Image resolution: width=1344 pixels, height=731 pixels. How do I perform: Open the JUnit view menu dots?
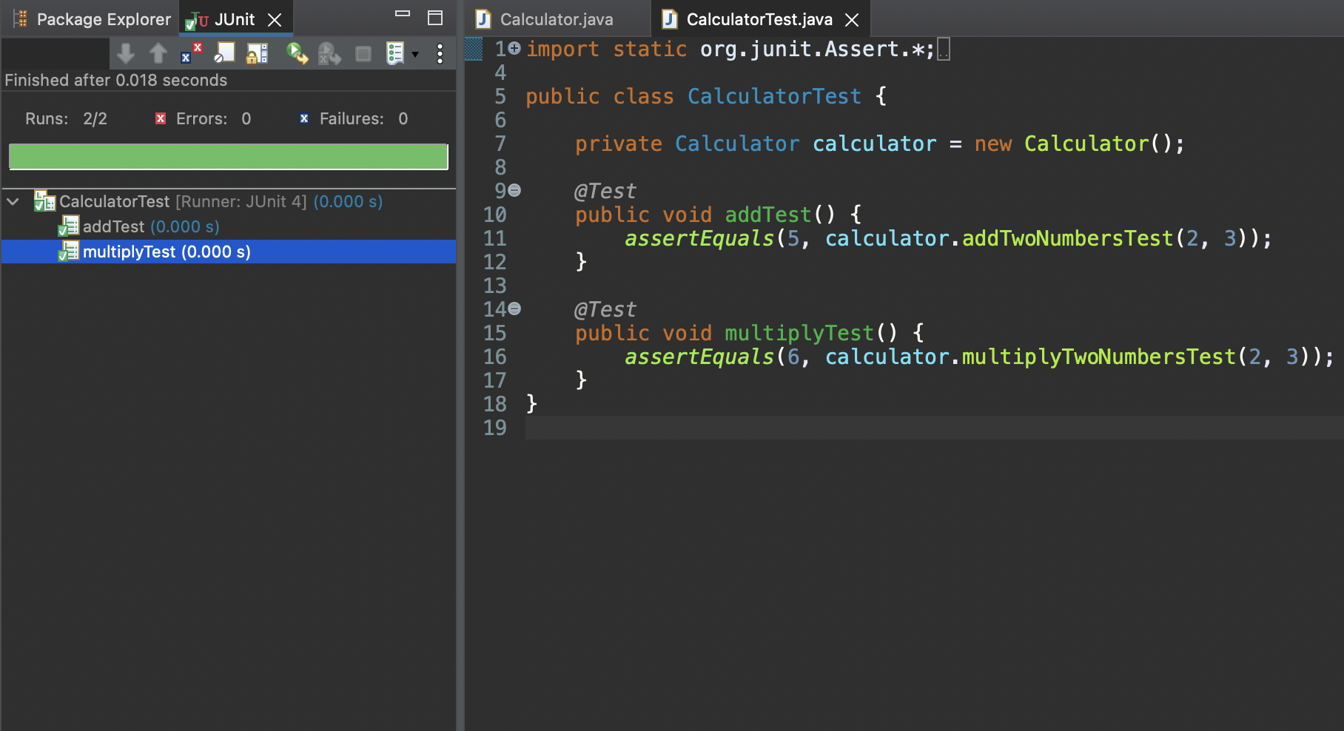[440, 53]
